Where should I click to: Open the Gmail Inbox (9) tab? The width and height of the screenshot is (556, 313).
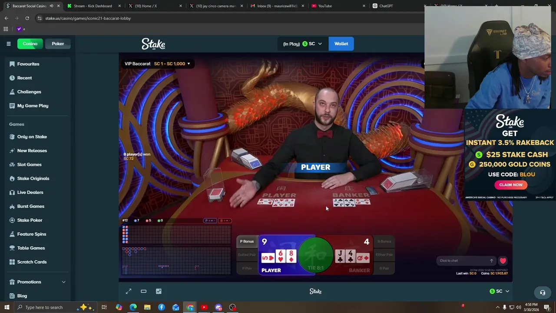(277, 6)
